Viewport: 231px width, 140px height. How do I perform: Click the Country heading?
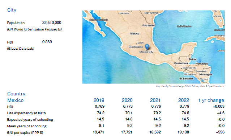(16, 94)
